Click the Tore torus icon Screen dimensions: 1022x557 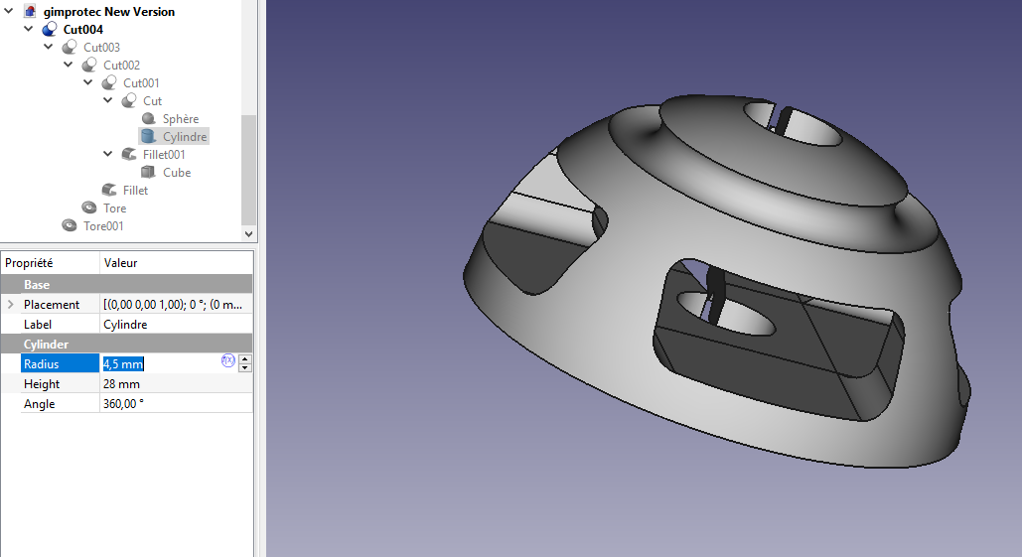pos(89,209)
